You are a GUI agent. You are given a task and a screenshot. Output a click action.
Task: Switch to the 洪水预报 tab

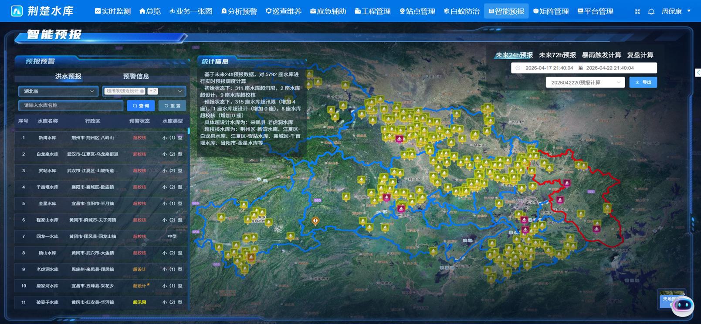point(68,77)
